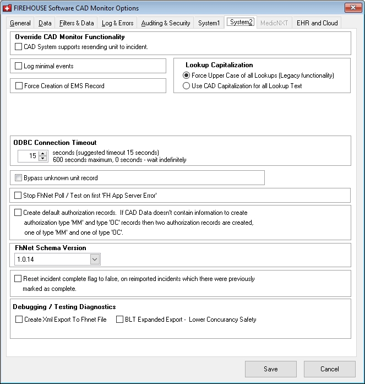The image size is (365, 384).
Task: Click the Override CAD Monitor Functionality heading
Action: pyautogui.click(x=70, y=37)
